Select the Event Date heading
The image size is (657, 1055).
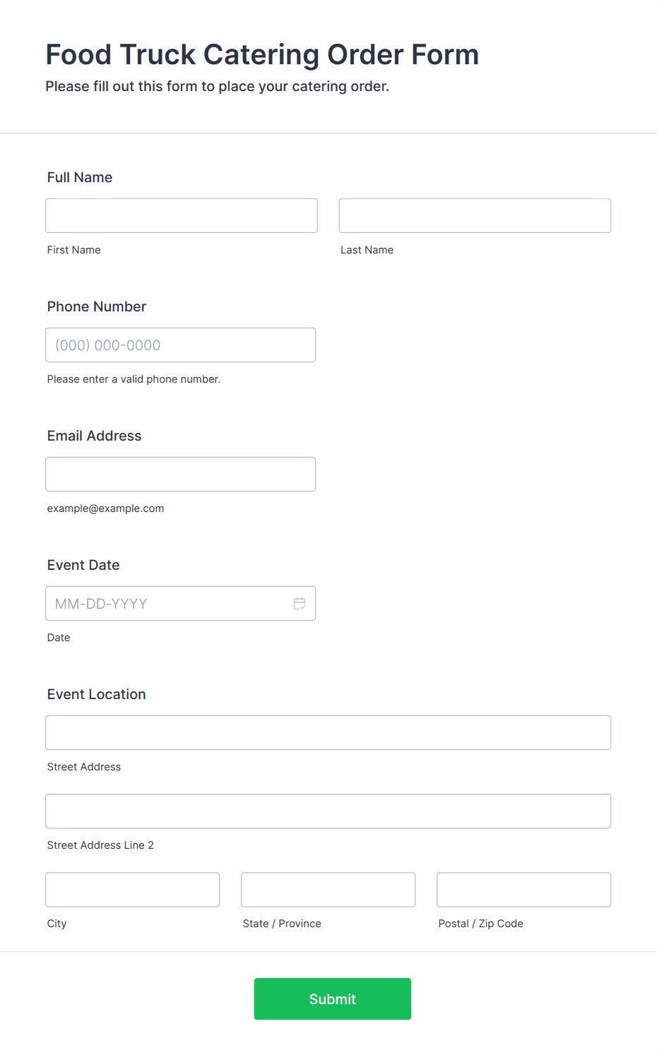(83, 565)
